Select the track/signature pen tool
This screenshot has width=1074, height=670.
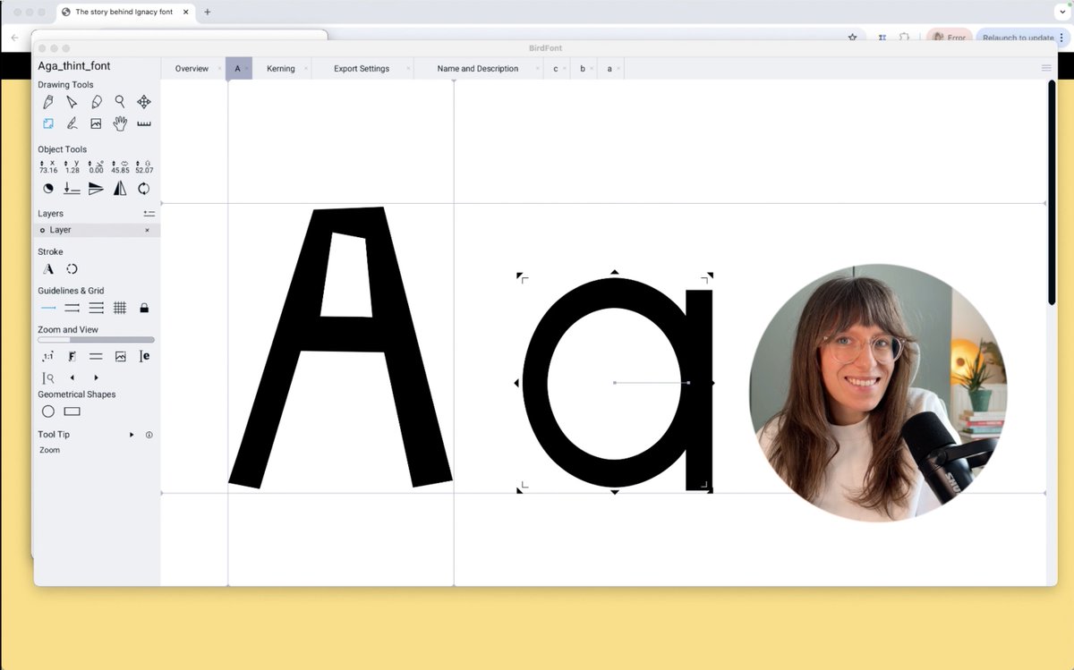coord(72,123)
